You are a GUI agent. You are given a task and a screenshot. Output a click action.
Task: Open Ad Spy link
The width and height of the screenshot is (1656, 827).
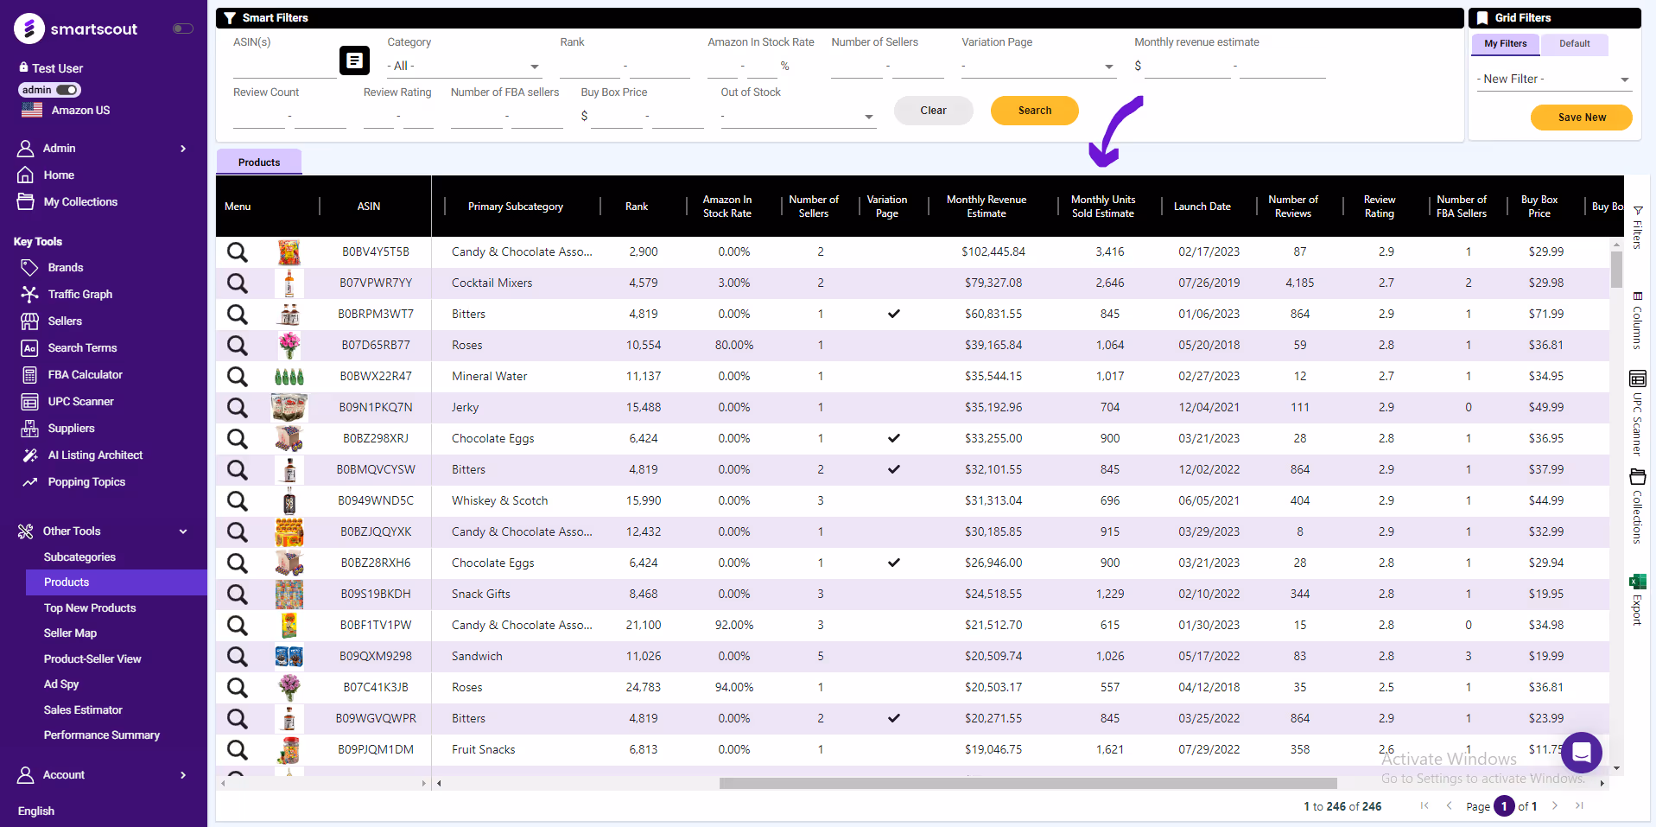click(61, 684)
